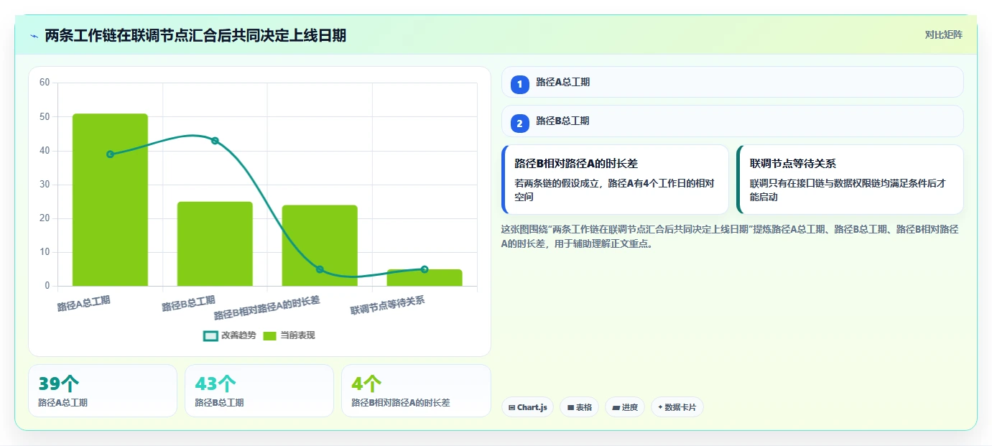Click trend point on 联调节点等待关系 bar

click(x=425, y=269)
